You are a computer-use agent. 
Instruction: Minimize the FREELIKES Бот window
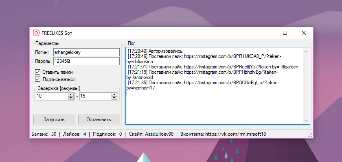[267, 33]
